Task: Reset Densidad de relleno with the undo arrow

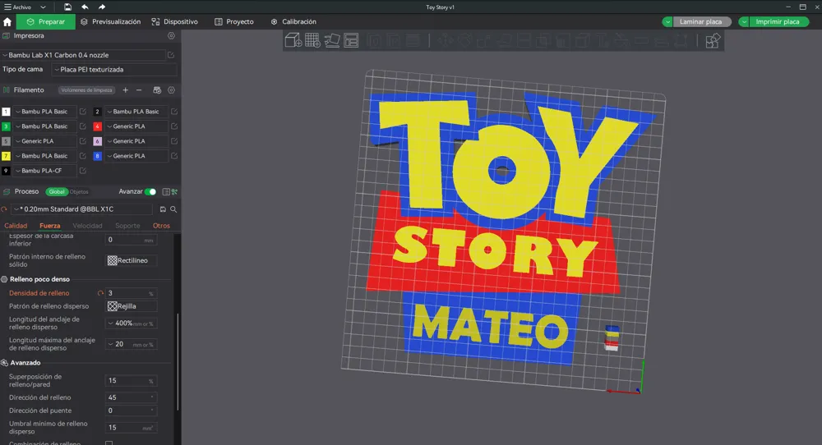Action: pos(100,293)
